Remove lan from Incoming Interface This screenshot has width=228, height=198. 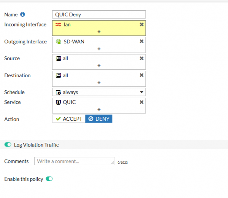[141, 24]
